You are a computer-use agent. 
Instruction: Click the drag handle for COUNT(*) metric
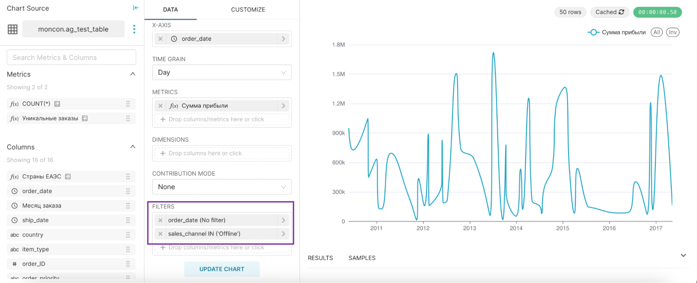coord(128,104)
